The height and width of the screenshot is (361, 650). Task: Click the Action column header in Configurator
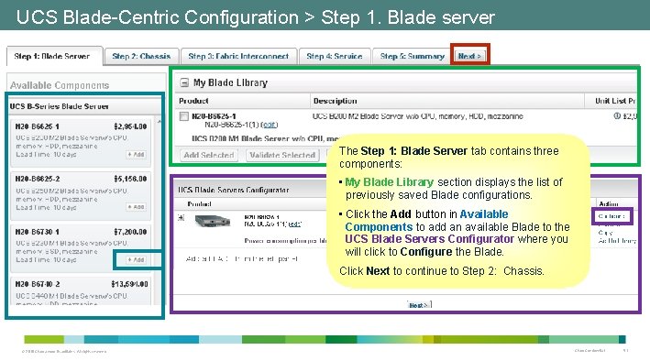coord(609,203)
